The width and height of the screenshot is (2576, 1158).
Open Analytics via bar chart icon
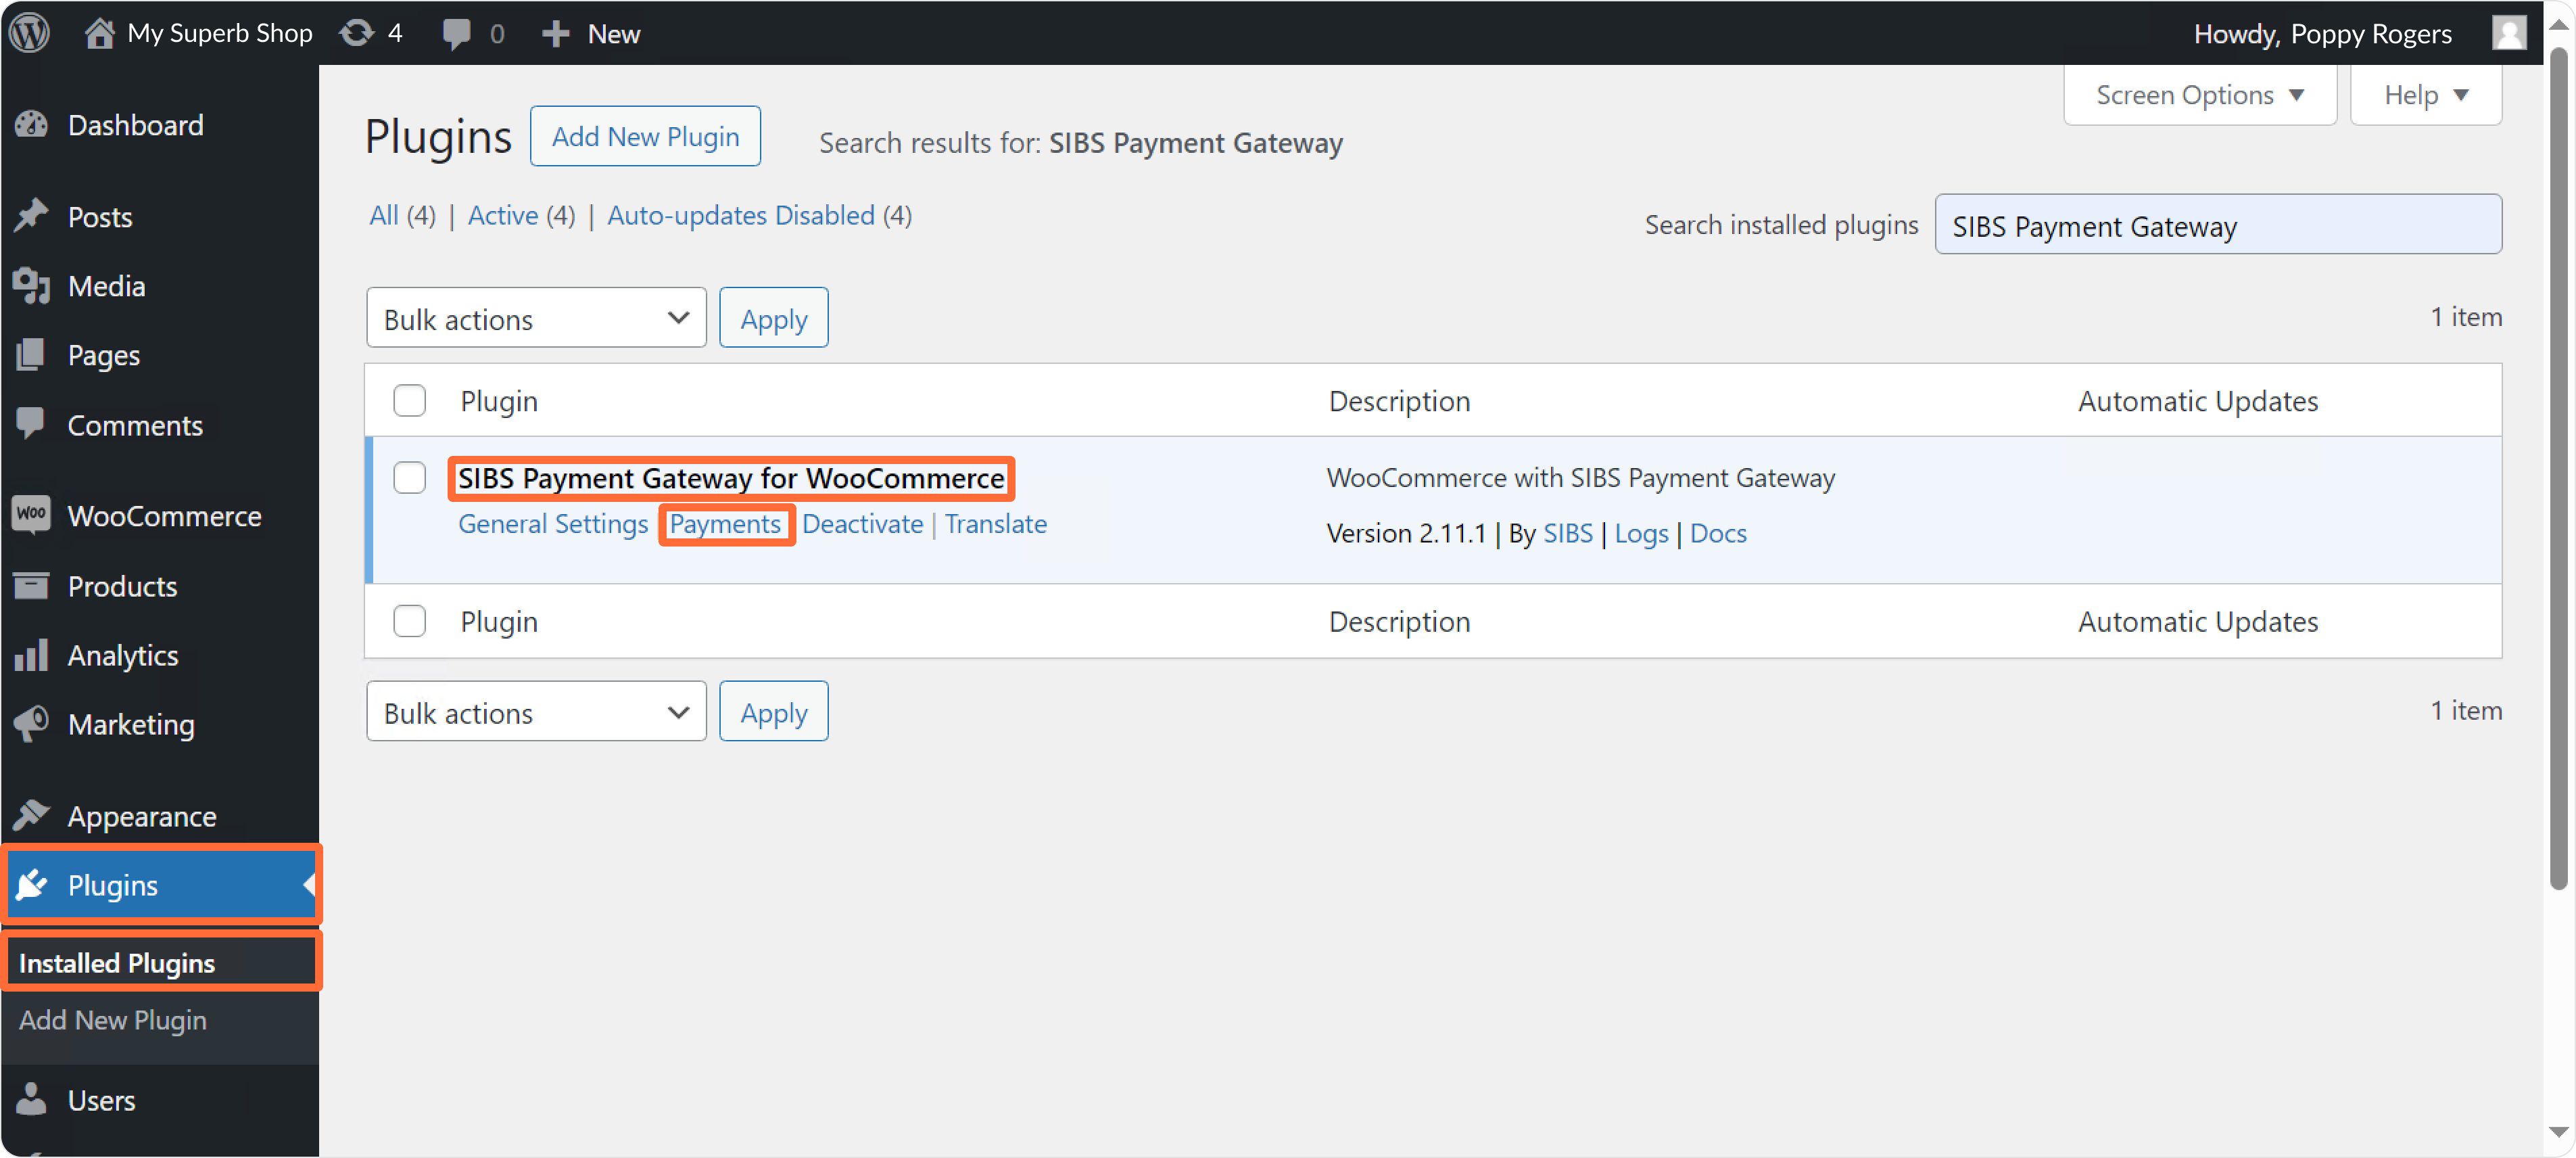(31, 655)
